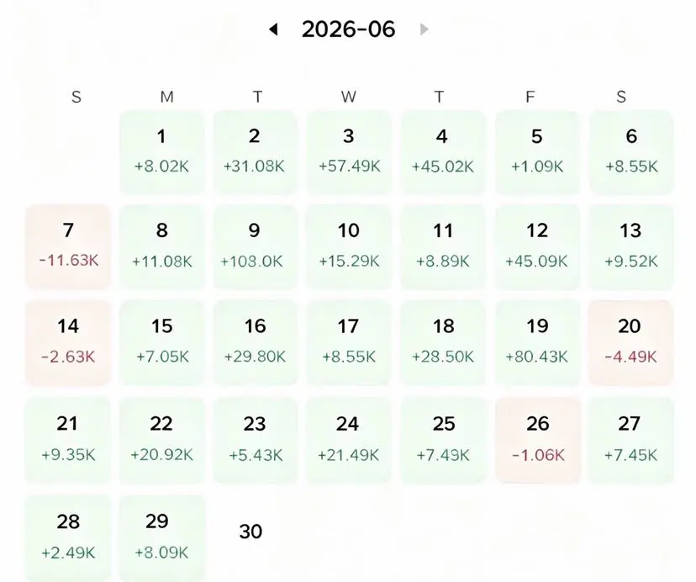The height and width of the screenshot is (582, 696).
Task: Select June 3 with +57.49K gain
Action: point(349,152)
